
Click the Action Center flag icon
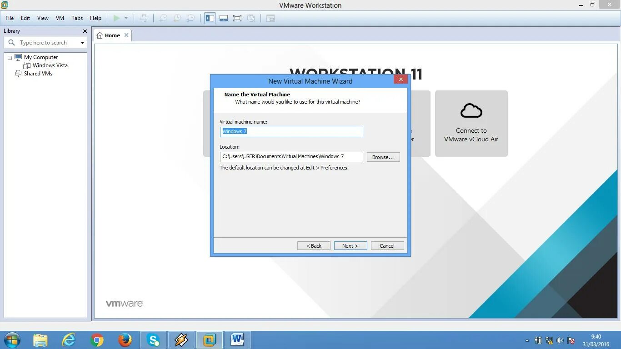click(x=571, y=340)
